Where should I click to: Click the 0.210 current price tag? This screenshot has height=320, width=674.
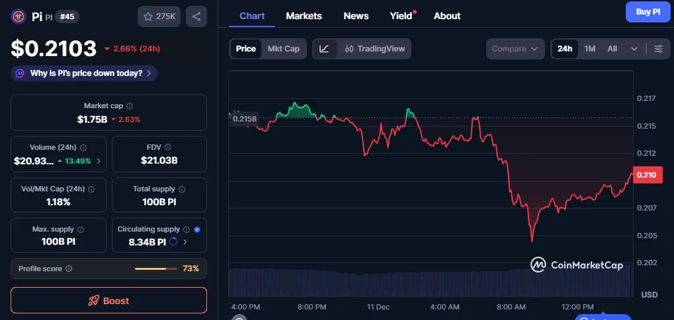tap(648, 175)
